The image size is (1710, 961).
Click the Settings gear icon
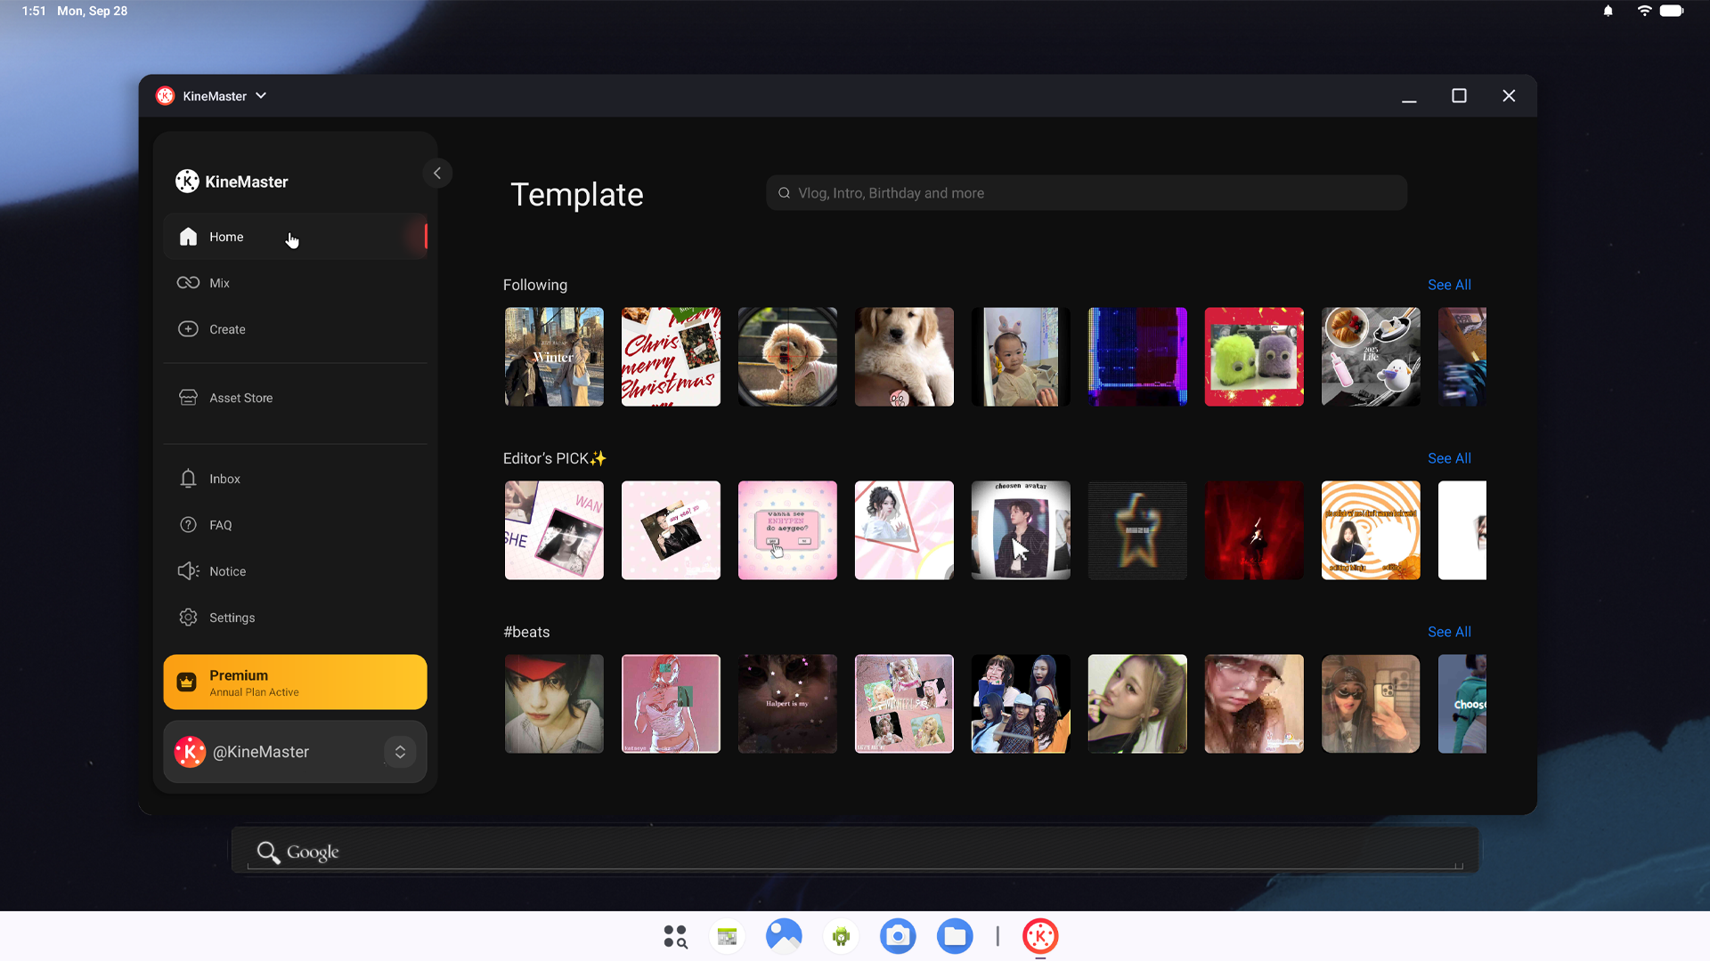pyautogui.click(x=188, y=618)
